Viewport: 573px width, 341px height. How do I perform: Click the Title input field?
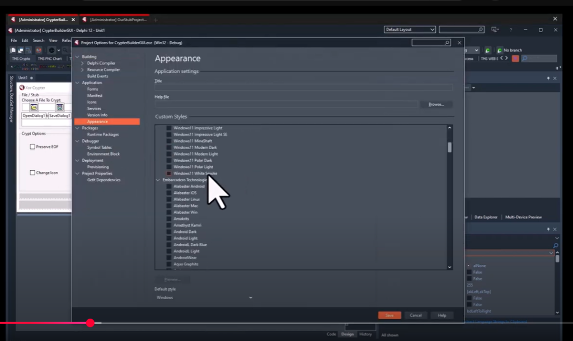[303, 88]
